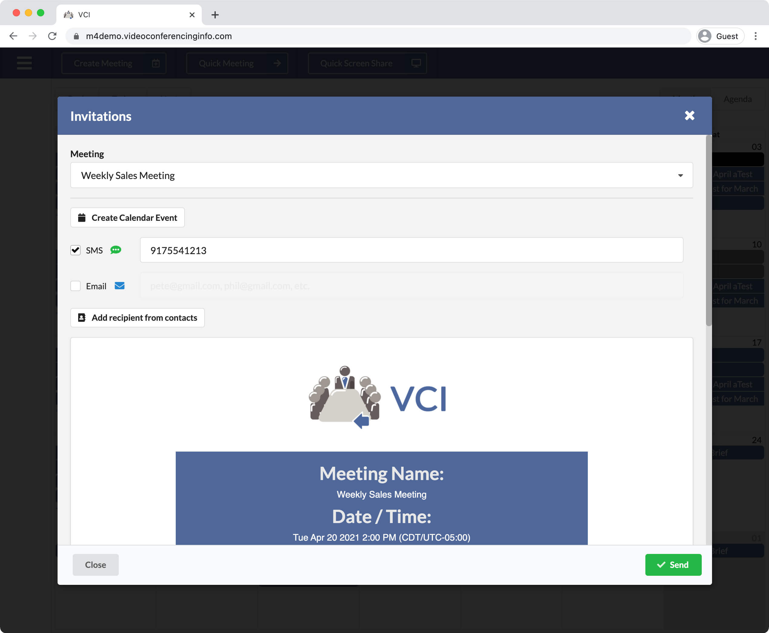The height and width of the screenshot is (633, 769).
Task: Click the green Send button
Action: 673,565
